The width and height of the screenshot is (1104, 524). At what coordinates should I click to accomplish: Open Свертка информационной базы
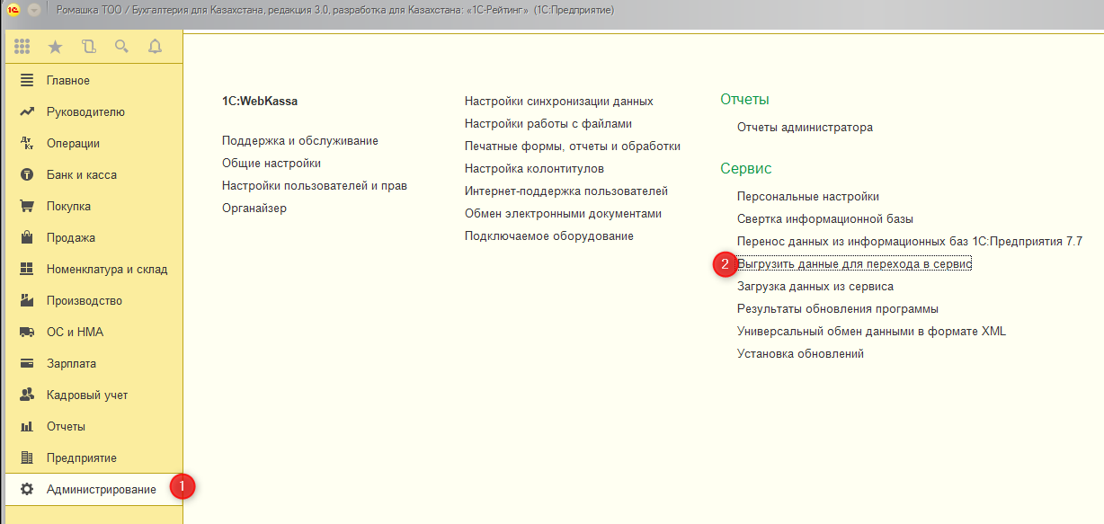pyautogui.click(x=824, y=219)
